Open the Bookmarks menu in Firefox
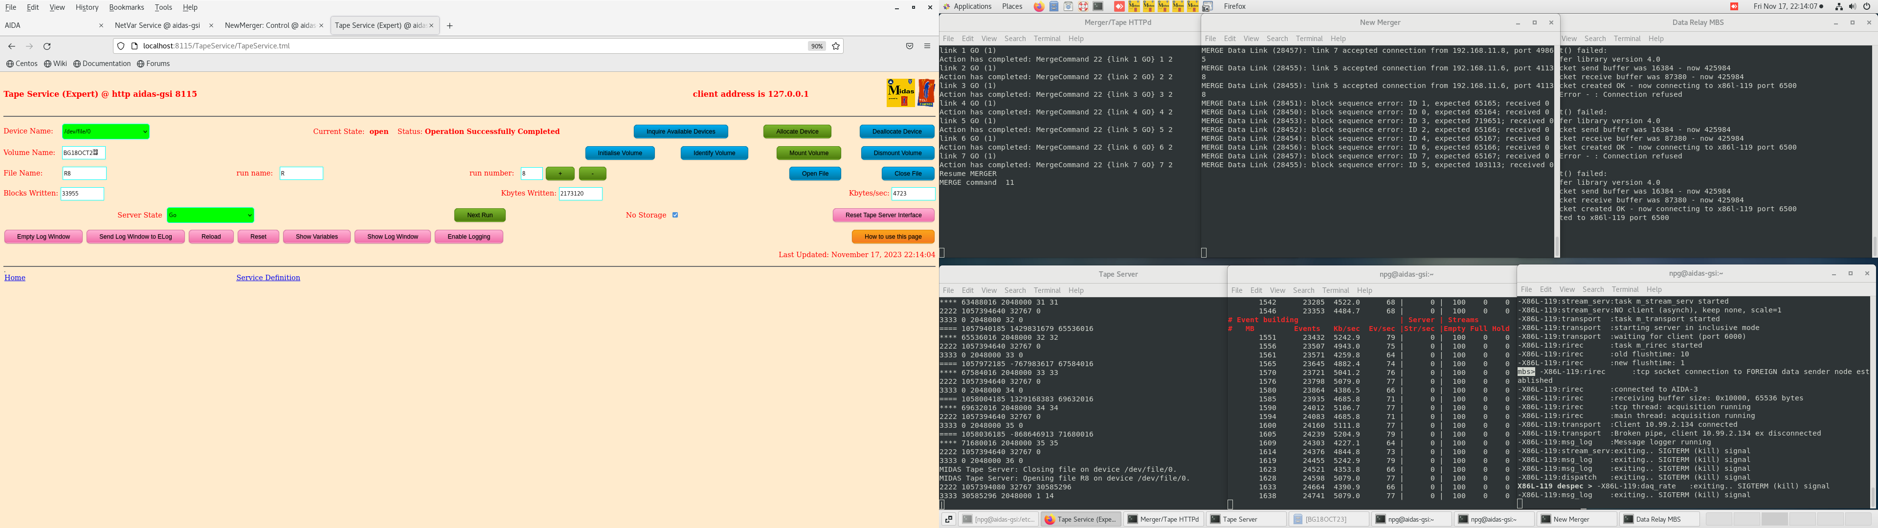The height and width of the screenshot is (528, 1878). coord(126,7)
